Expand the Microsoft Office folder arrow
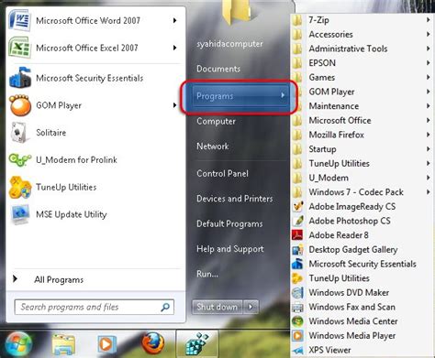 coord(429,120)
